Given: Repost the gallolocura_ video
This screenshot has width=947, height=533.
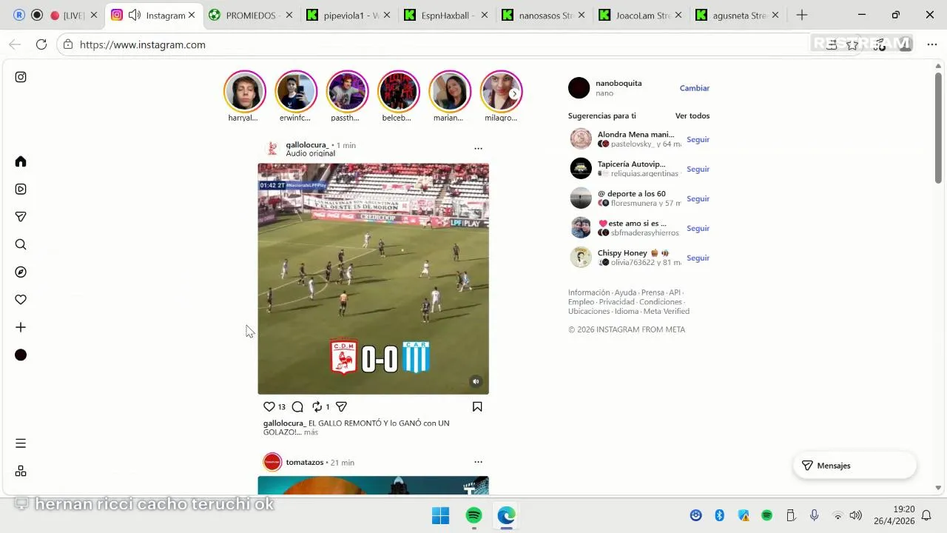Looking at the screenshot, I should pyautogui.click(x=317, y=406).
